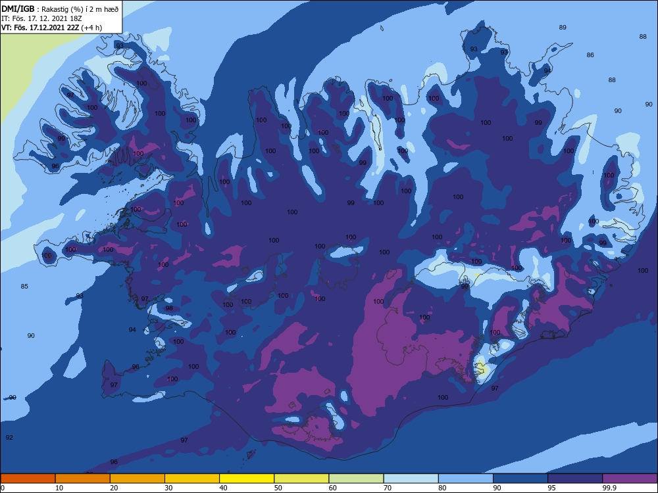Click the title text 'DMI/IGB : Rakastig (%)'
The image size is (658, 493).
(42, 9)
